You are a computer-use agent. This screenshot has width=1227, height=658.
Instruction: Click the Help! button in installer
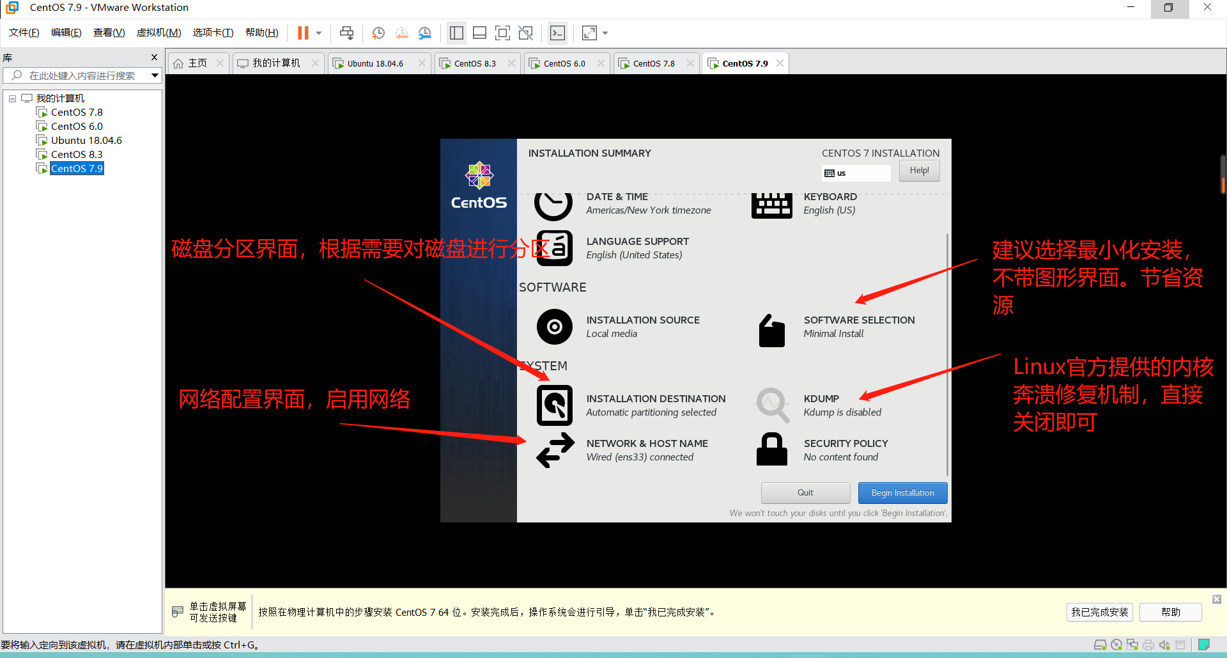[x=919, y=171]
